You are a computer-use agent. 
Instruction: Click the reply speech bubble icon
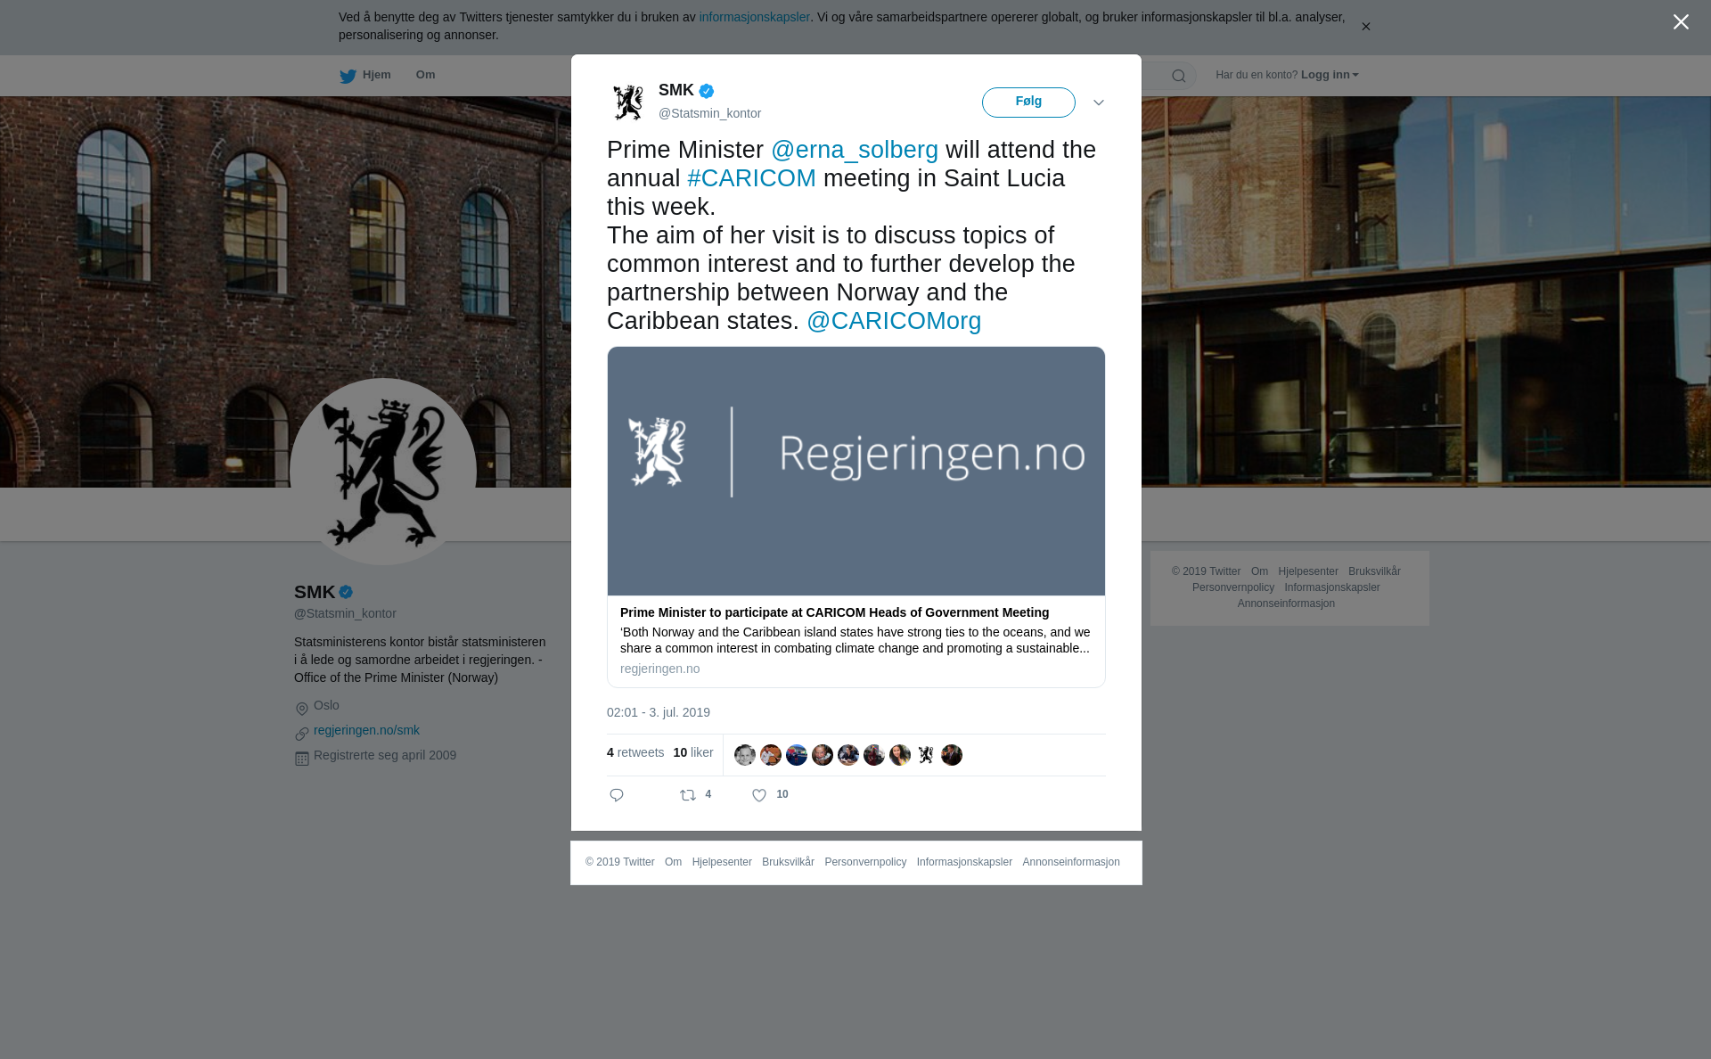(x=617, y=795)
